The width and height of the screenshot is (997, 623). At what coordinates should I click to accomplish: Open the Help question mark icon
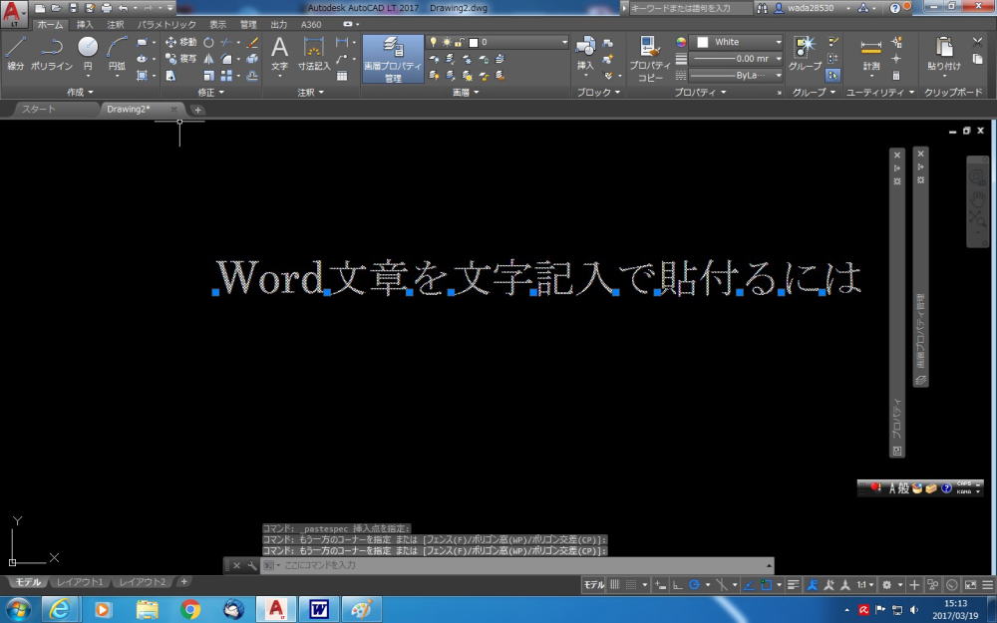(x=894, y=8)
